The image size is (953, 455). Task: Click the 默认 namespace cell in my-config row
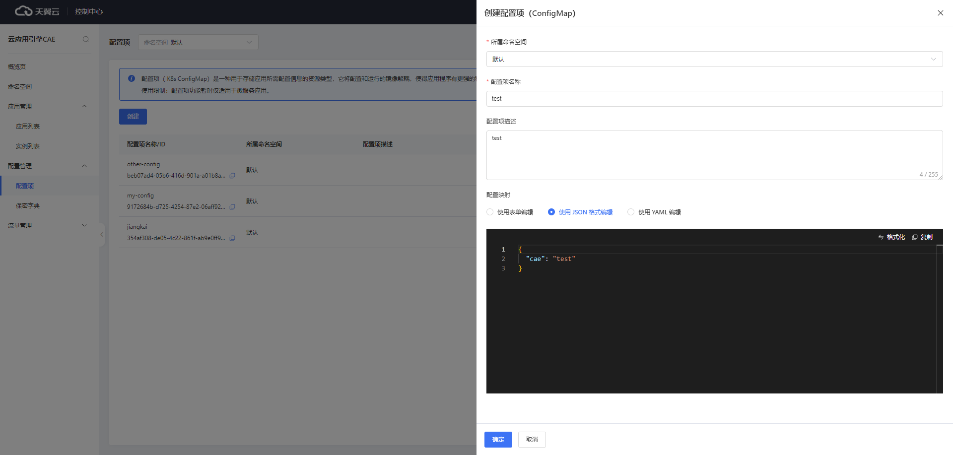point(252,201)
